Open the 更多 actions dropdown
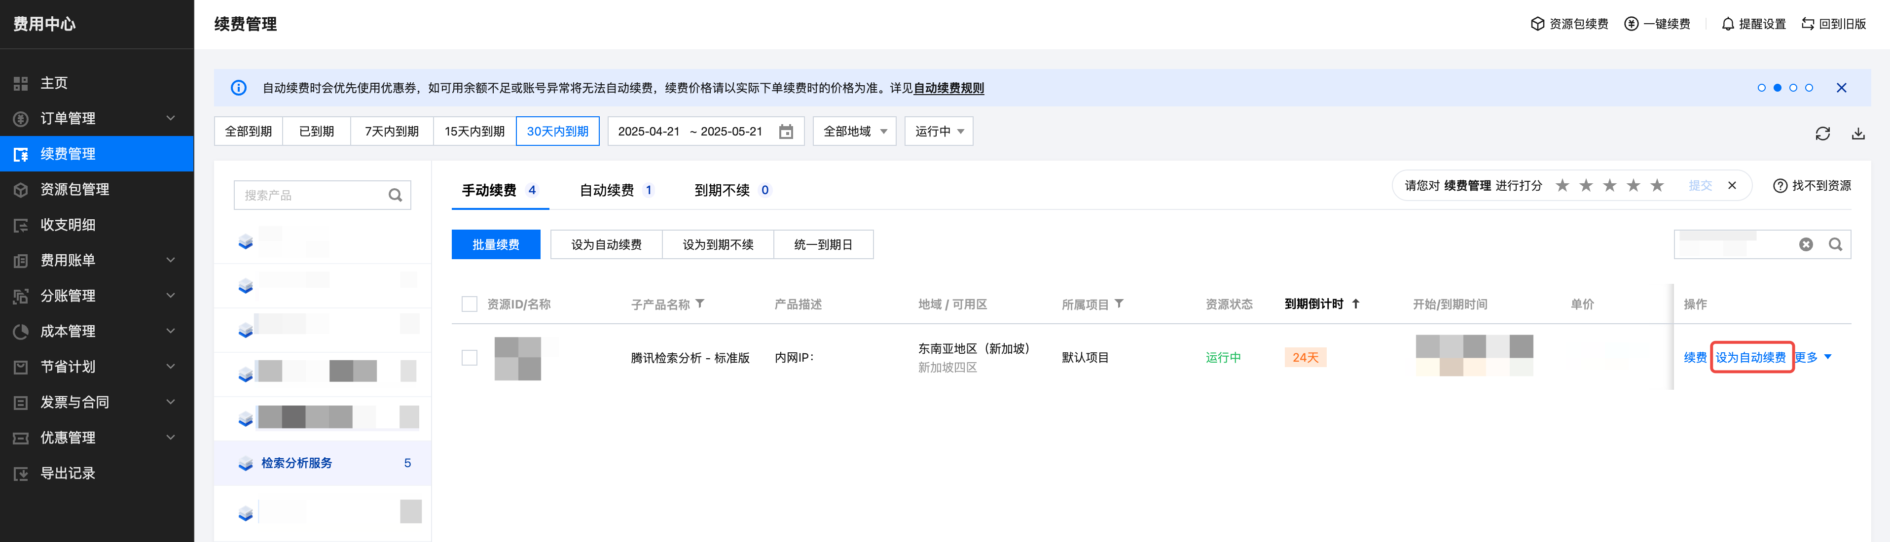The image size is (1890, 542). (1813, 358)
